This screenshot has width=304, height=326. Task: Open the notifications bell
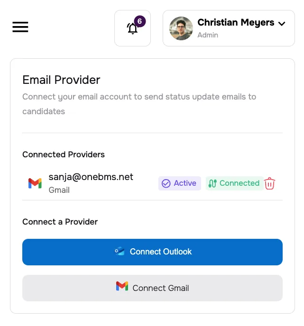pyautogui.click(x=132, y=28)
